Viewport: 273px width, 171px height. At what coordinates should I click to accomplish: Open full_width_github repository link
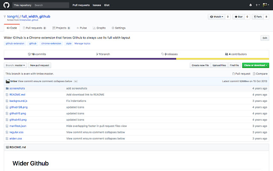click(36, 16)
